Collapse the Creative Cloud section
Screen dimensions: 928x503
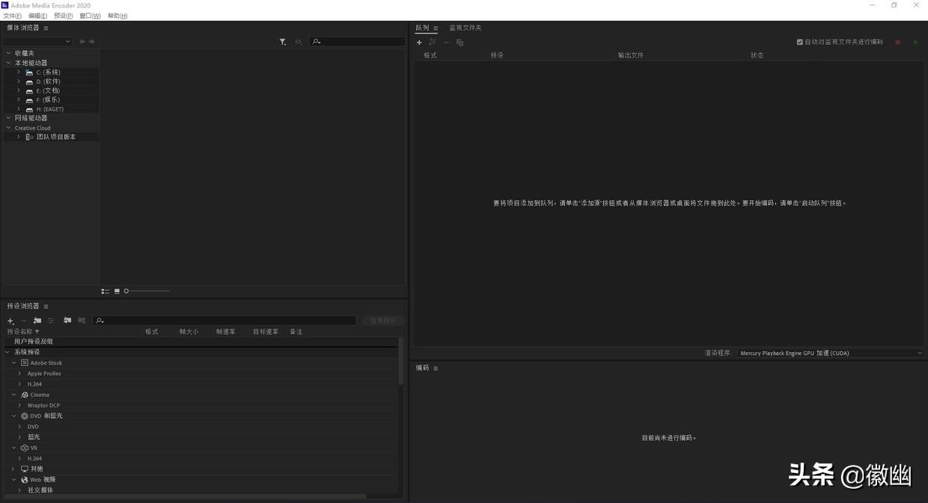9,128
